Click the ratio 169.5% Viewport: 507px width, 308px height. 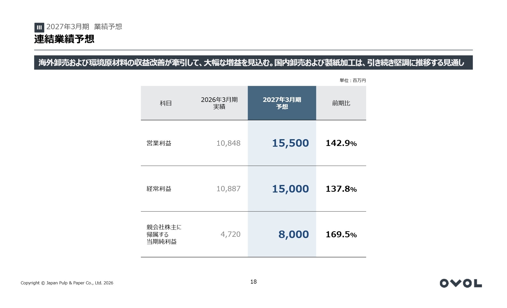point(341,235)
